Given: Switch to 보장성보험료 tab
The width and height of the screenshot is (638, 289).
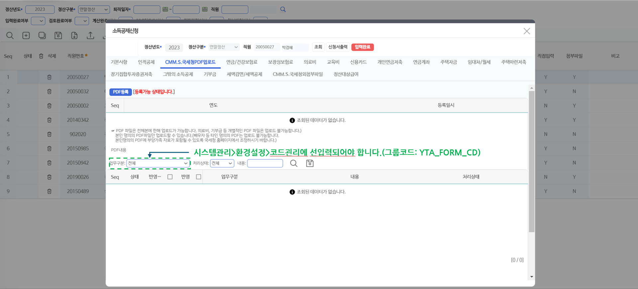Looking at the screenshot, I should 280,62.
